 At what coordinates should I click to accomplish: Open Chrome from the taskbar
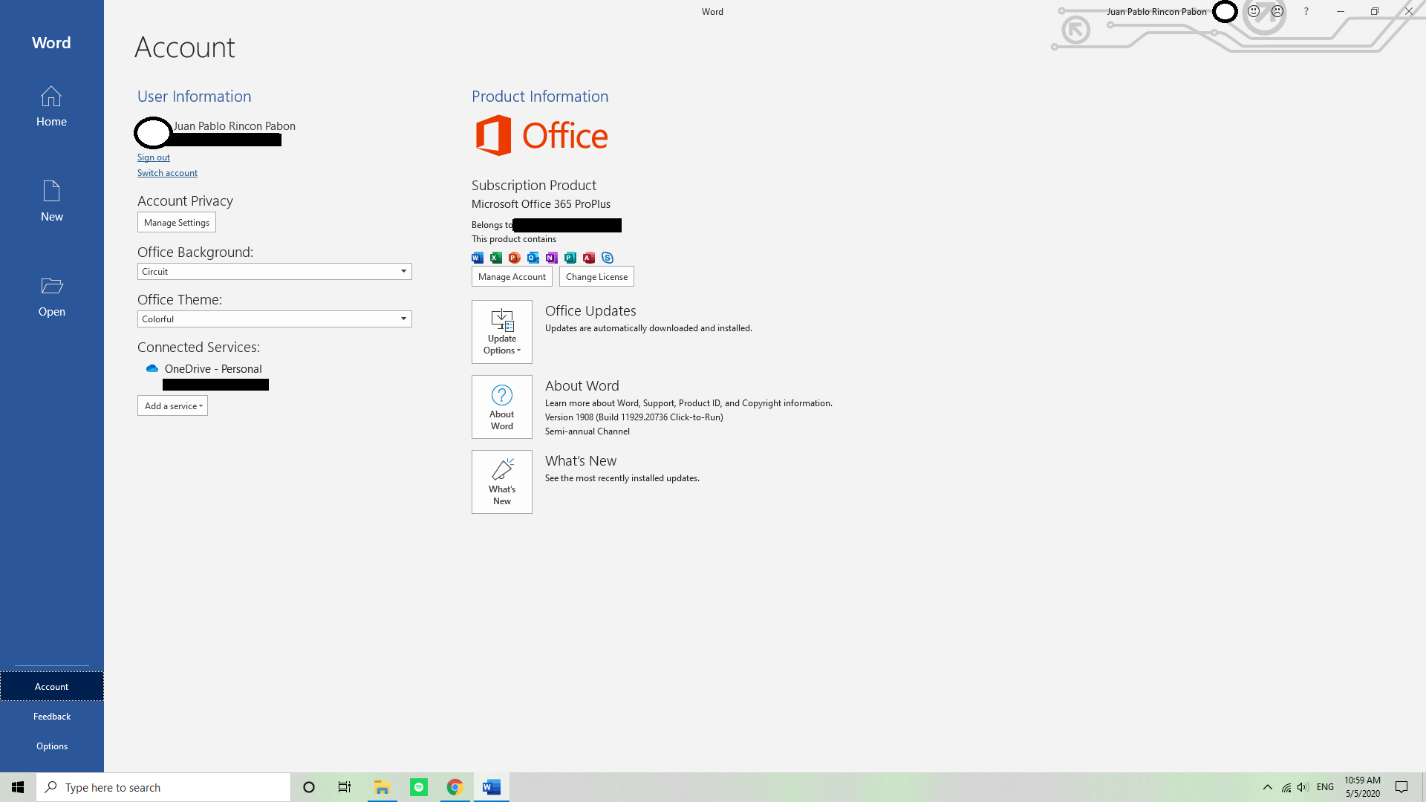pos(455,787)
